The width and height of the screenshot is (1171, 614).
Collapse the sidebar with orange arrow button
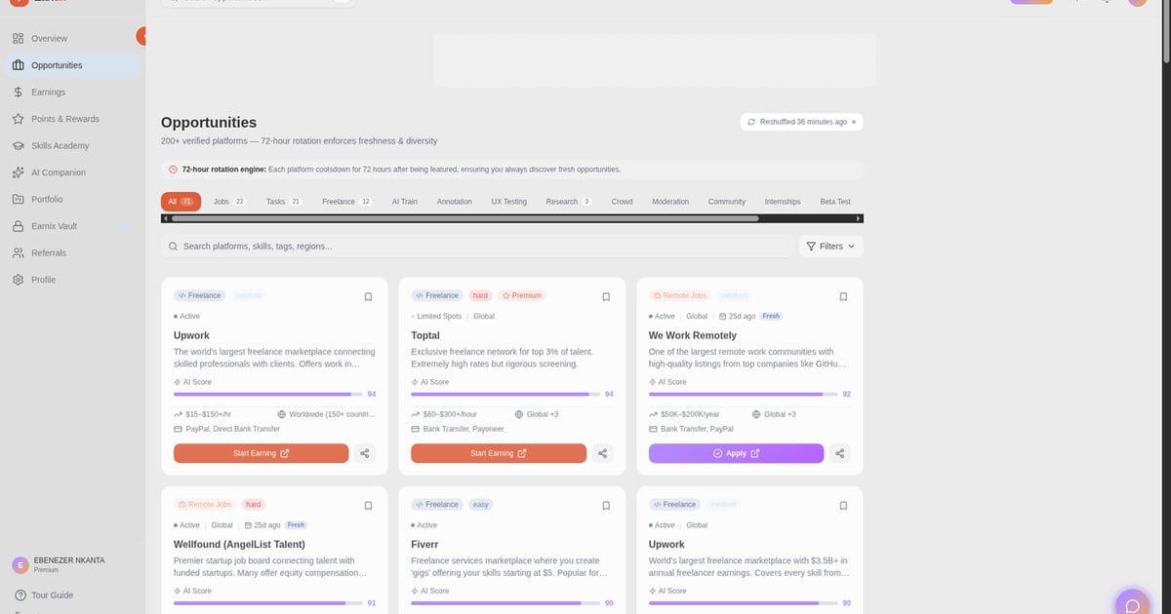point(141,37)
